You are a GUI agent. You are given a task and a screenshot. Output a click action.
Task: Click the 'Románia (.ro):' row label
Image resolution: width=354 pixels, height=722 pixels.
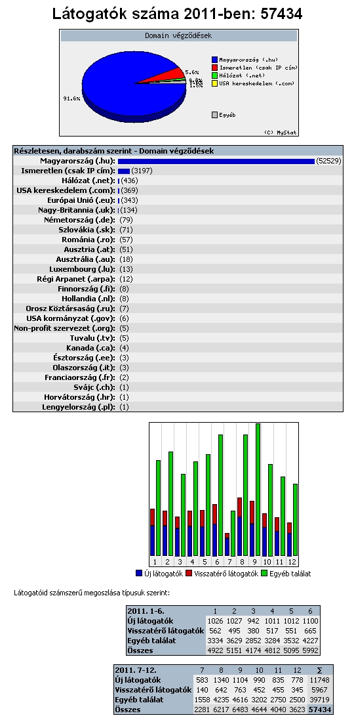[x=88, y=240]
